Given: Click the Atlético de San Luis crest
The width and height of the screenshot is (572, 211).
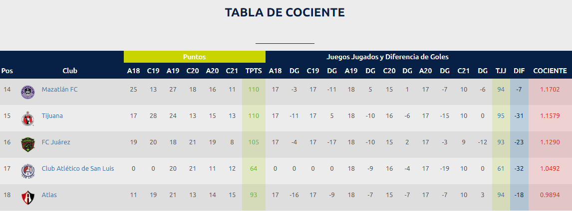Looking at the screenshot, I should coord(27,171).
